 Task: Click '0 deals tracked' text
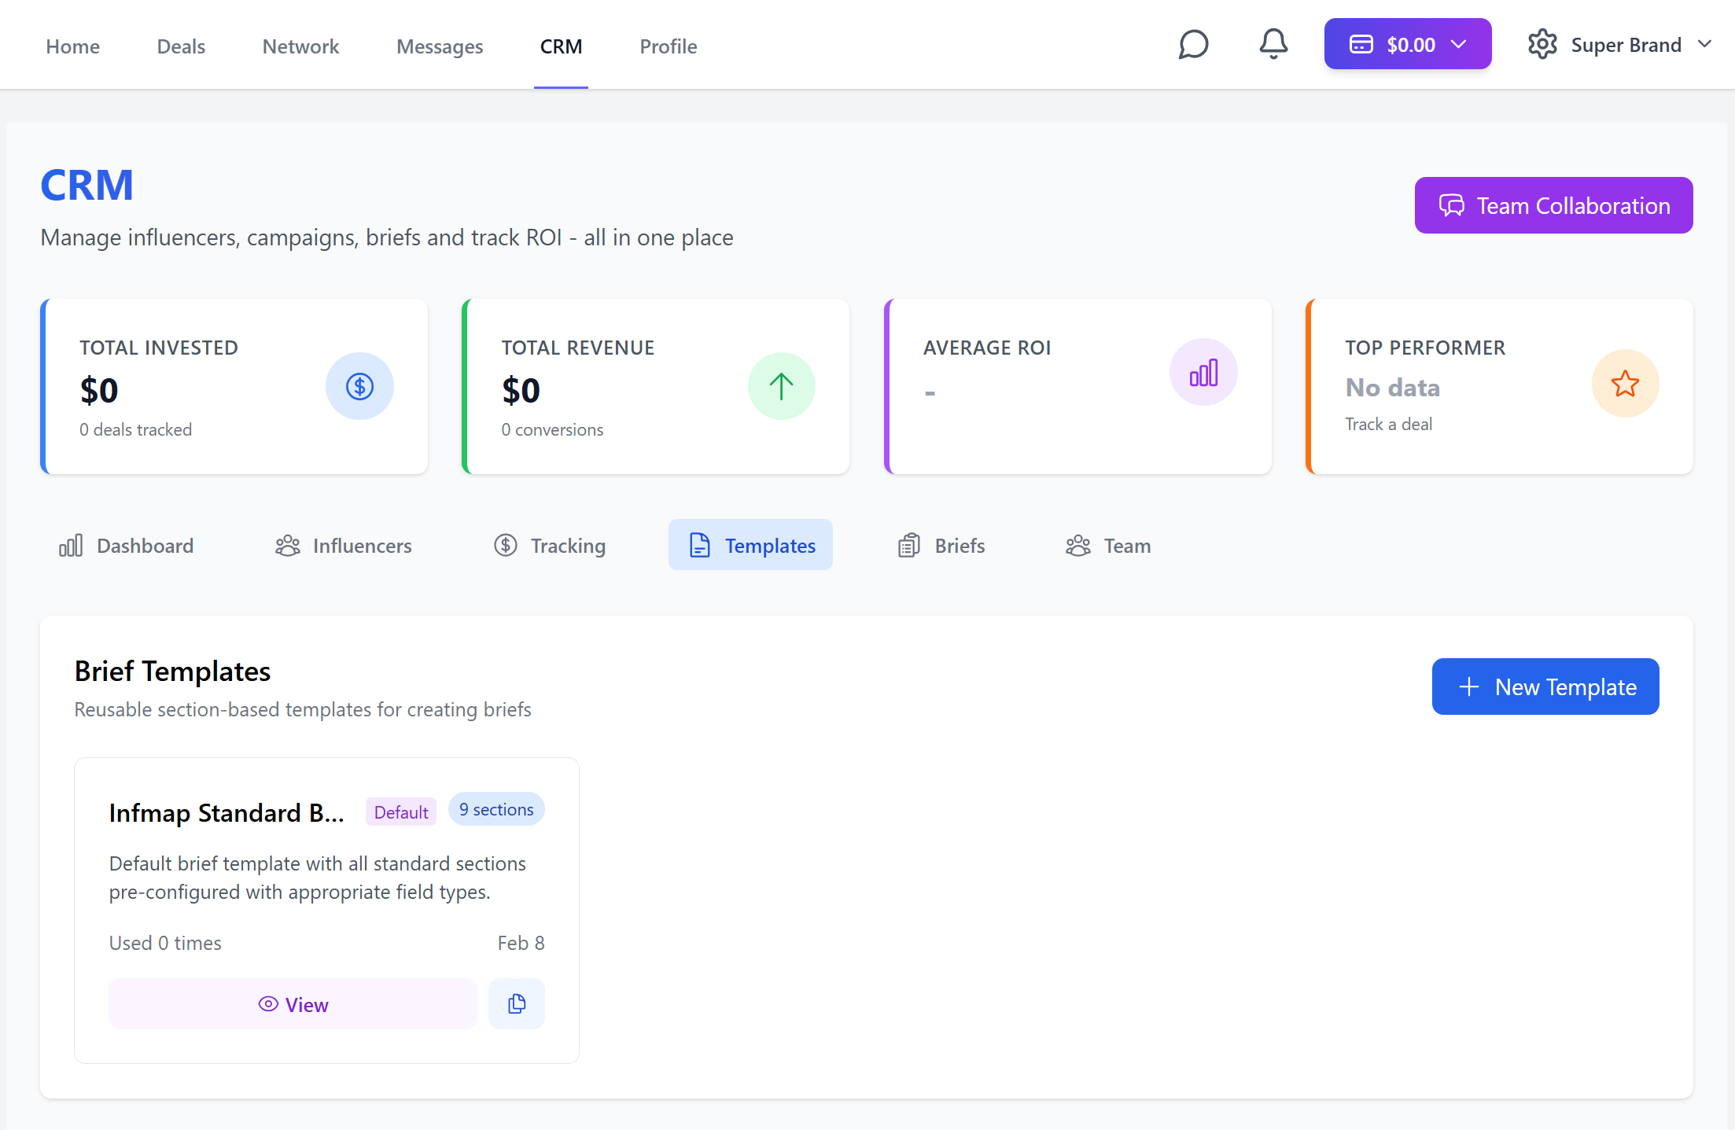pyautogui.click(x=135, y=429)
